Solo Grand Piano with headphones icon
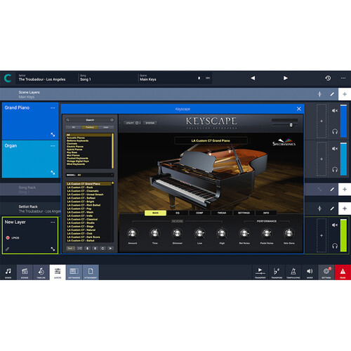This screenshot has height=351, width=351. (x=335, y=132)
